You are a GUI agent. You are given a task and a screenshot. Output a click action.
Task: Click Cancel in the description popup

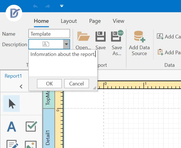76,84
